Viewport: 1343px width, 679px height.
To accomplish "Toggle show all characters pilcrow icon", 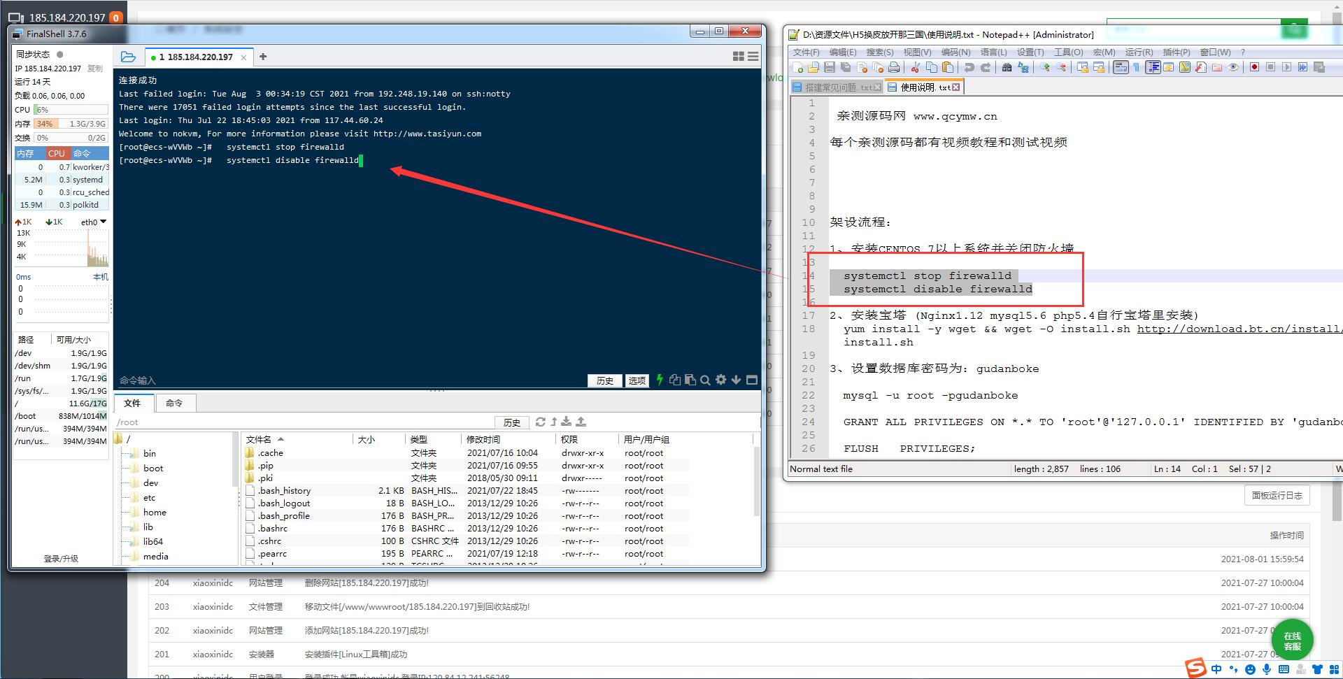I will (x=1136, y=67).
